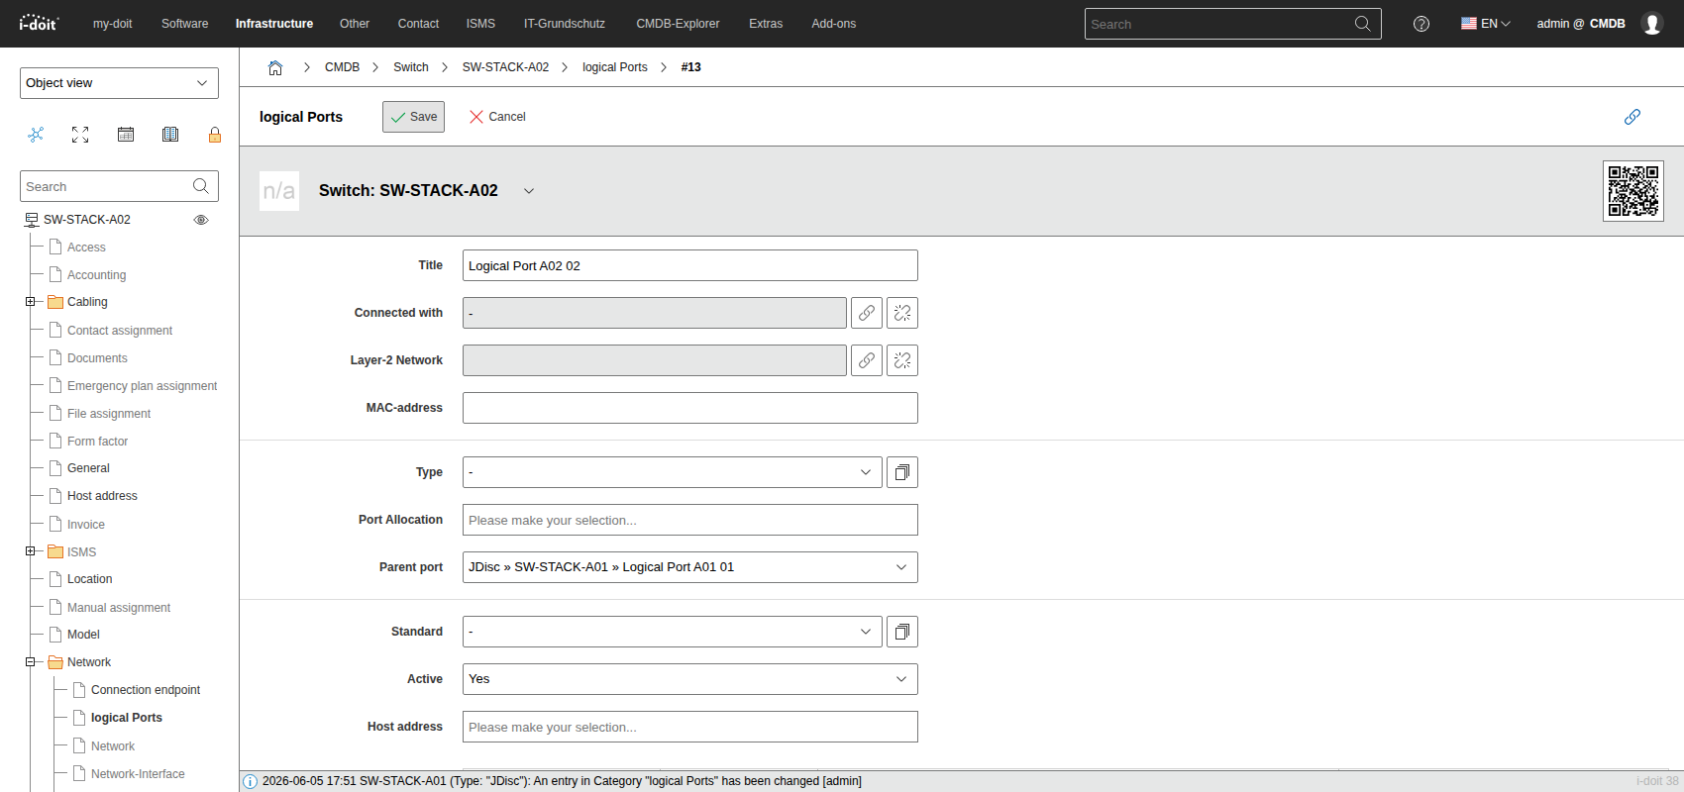Open Host address category in tree
1684x792 pixels.
102,496
